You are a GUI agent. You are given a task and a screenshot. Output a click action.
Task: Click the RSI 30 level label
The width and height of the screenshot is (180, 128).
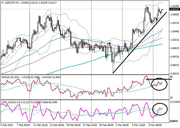pos(171,98)
